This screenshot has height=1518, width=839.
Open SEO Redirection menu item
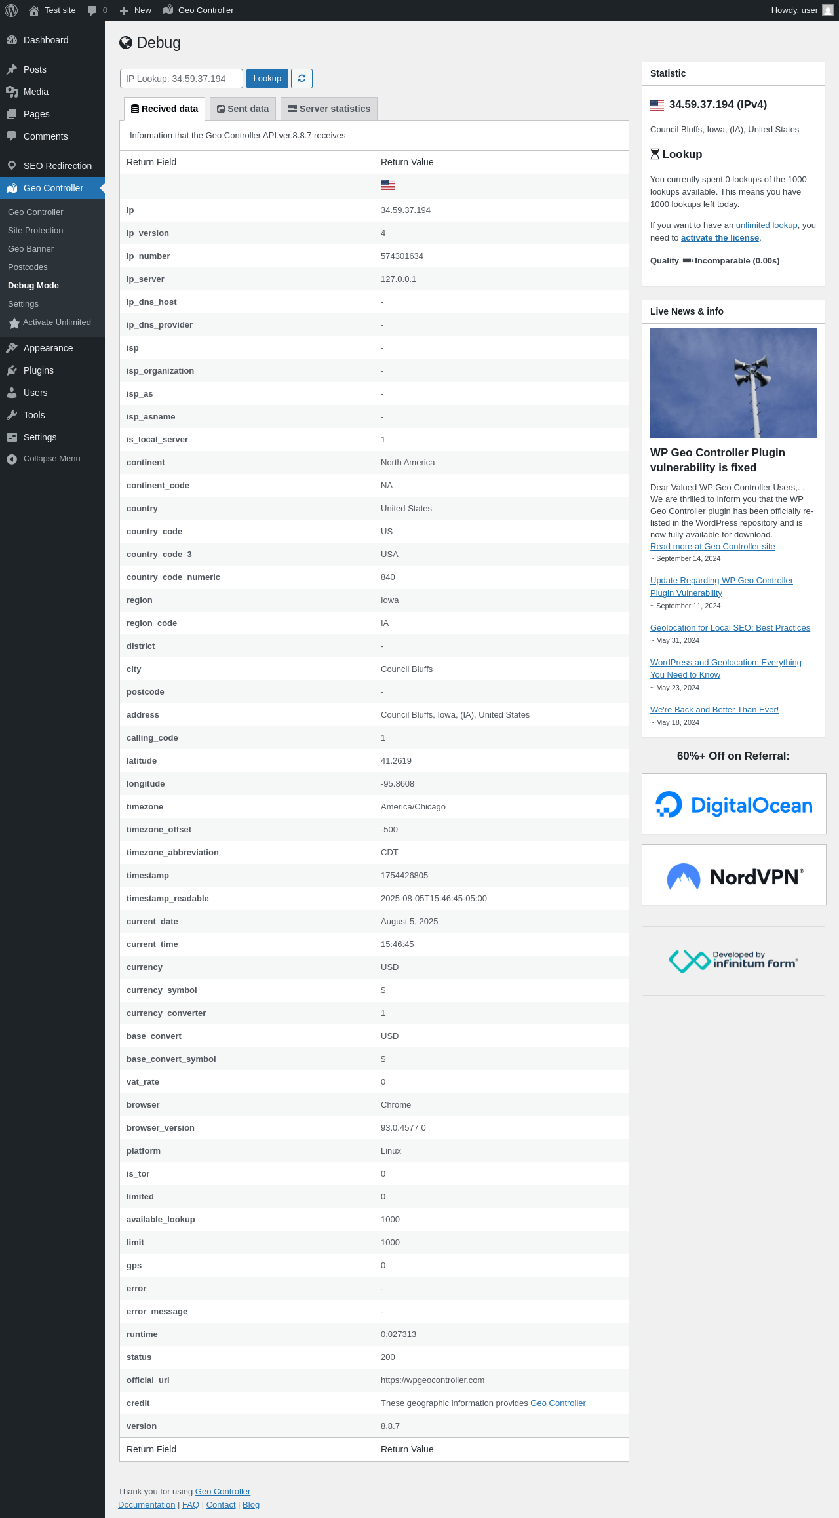pos(52,166)
